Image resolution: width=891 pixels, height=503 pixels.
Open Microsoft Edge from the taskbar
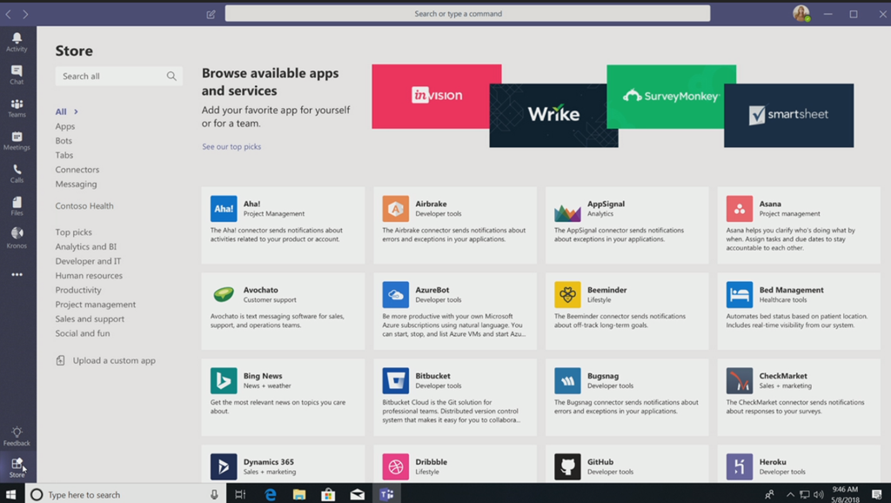coord(271,494)
